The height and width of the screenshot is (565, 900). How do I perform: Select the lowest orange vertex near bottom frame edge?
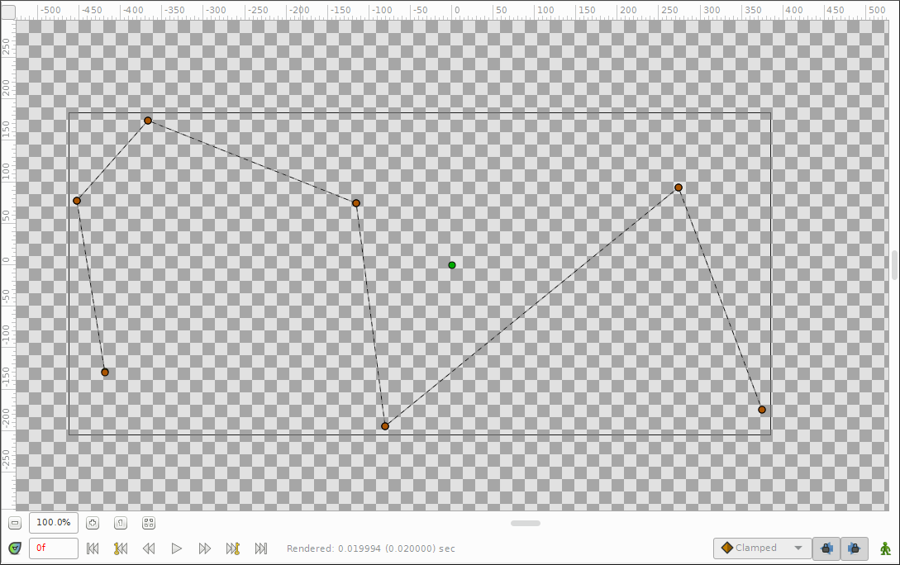click(x=385, y=426)
